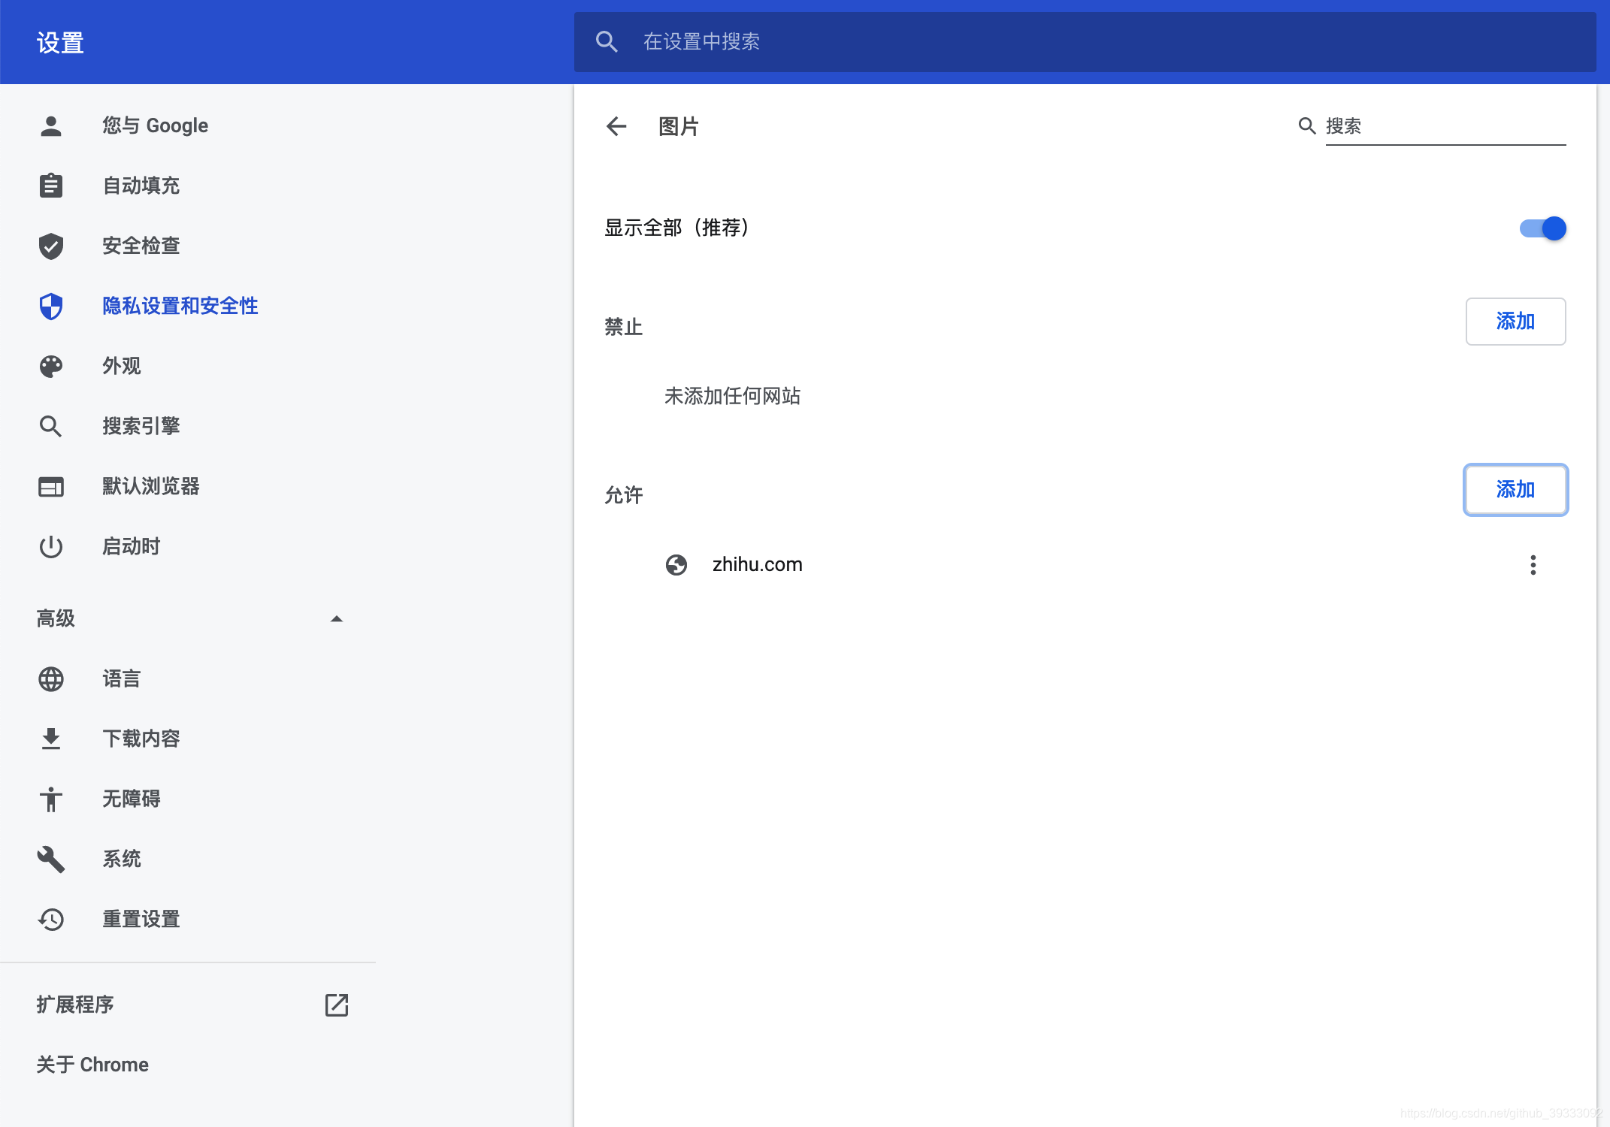Collapse the 高级 section arrow
The width and height of the screenshot is (1610, 1127).
coord(337,618)
